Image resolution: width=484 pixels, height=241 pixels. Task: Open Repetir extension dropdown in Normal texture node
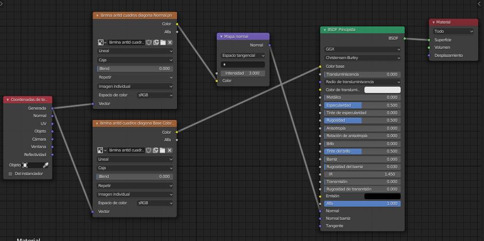(x=135, y=77)
